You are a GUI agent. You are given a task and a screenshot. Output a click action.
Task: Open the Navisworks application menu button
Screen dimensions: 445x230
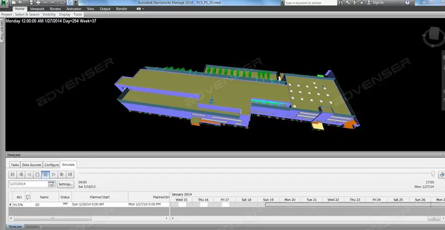click(3, 4)
